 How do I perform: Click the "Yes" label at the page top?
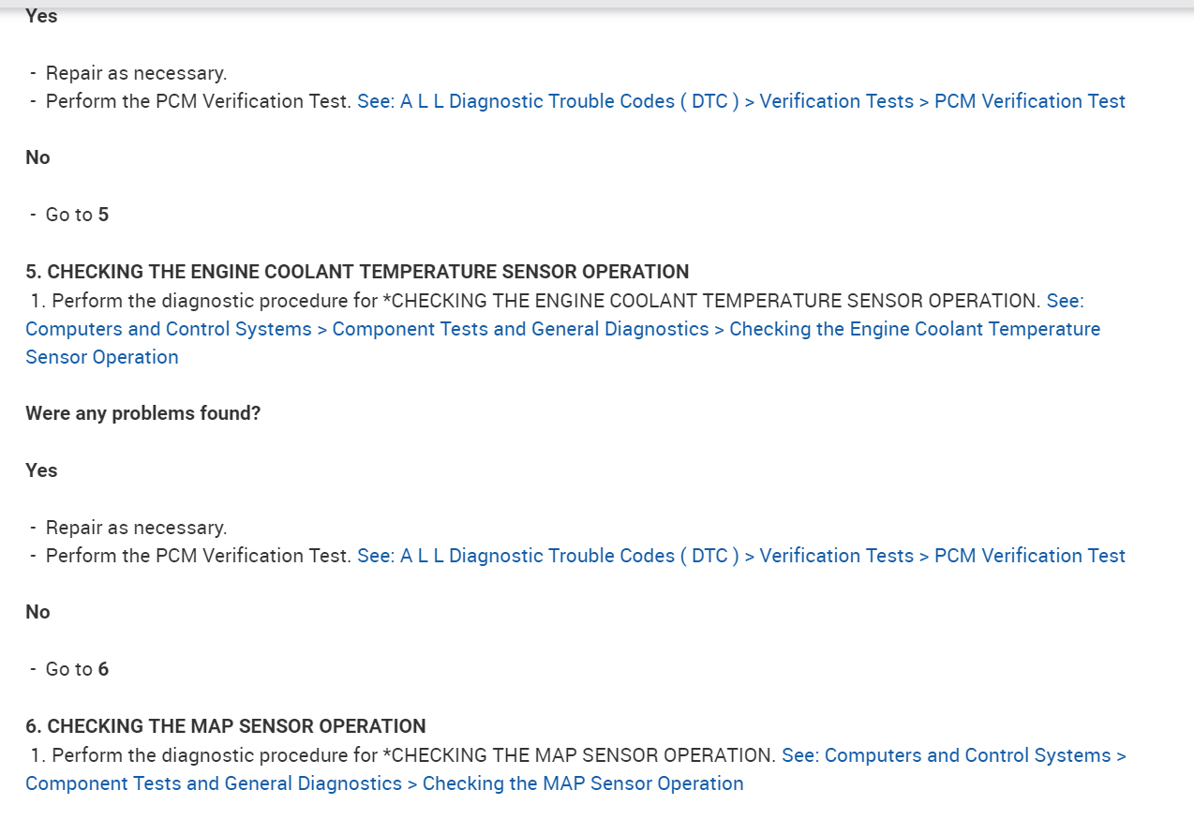41,16
